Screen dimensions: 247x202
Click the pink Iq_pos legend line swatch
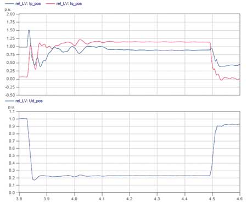click(50, 4)
